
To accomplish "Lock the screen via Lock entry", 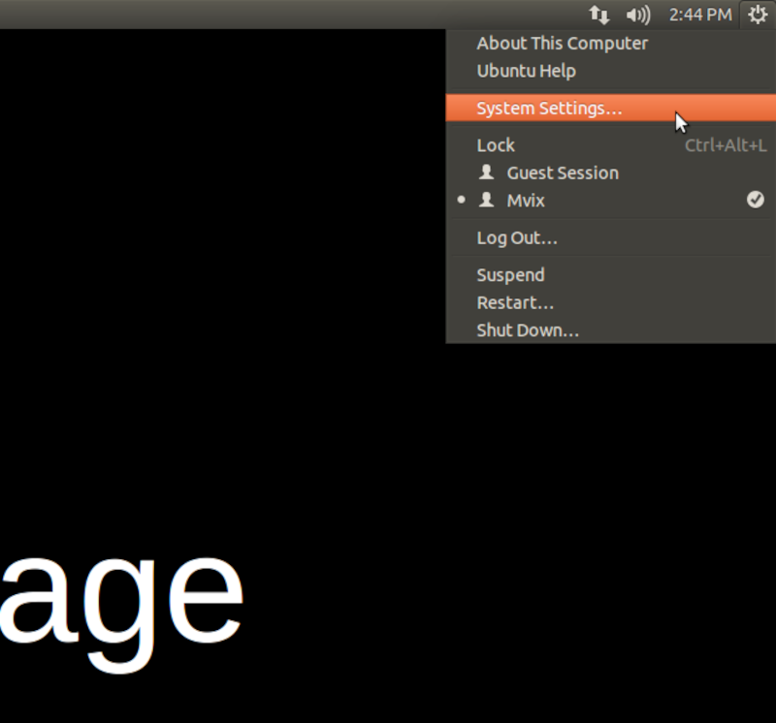I will (x=611, y=145).
